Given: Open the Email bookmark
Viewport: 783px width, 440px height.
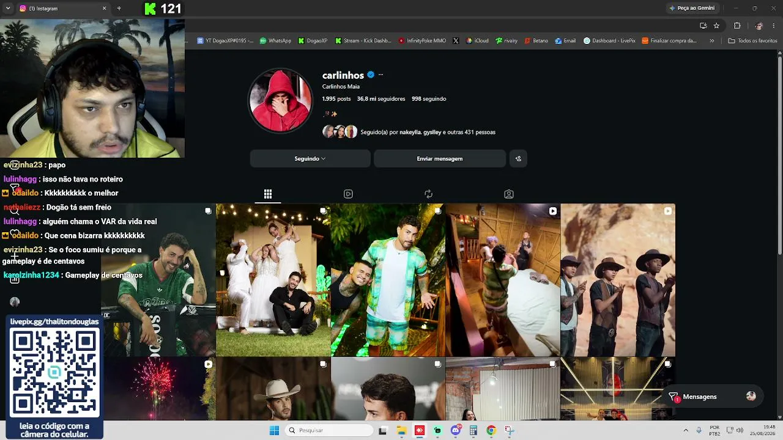Looking at the screenshot, I should click(565, 41).
